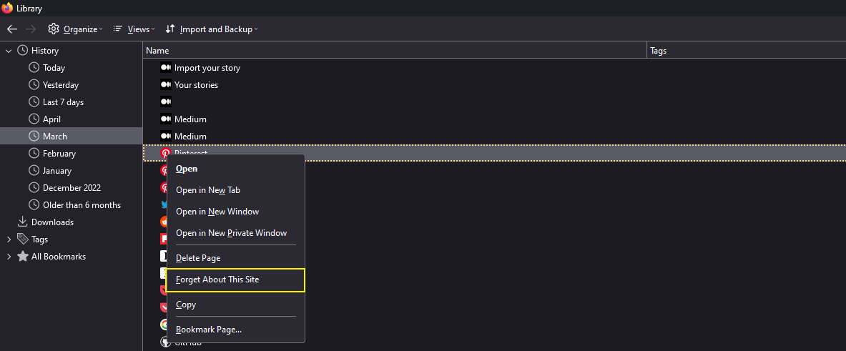The width and height of the screenshot is (846, 351).
Task: Select Open in New Private Window
Action: pyautogui.click(x=231, y=233)
